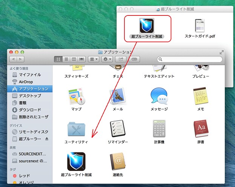Image resolution: width=235 pixels, height=187 pixels.
Task: Click 超ブルーライト削減 window title disk icon
Action: point(158,9)
